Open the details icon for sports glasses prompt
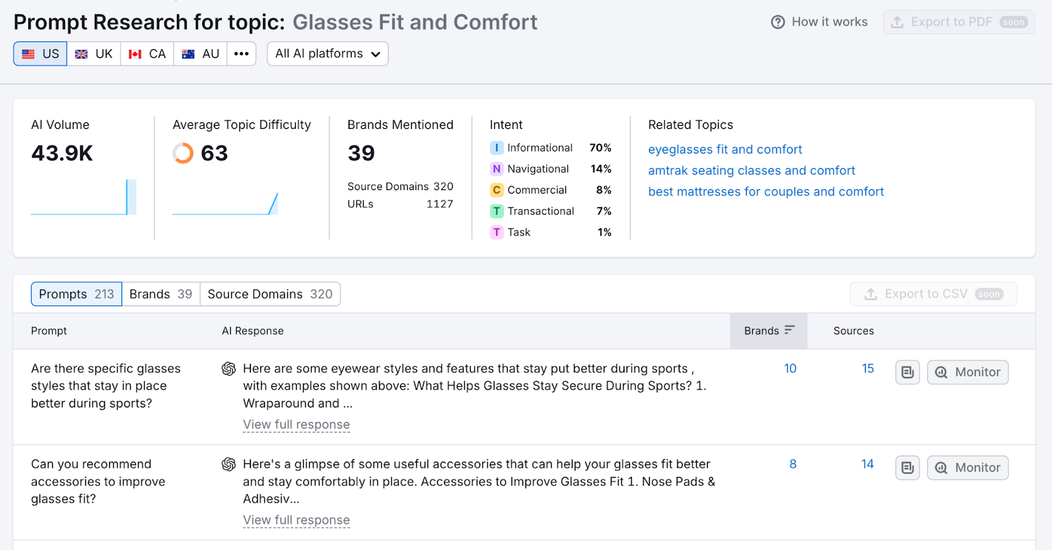The width and height of the screenshot is (1052, 550). 907,372
